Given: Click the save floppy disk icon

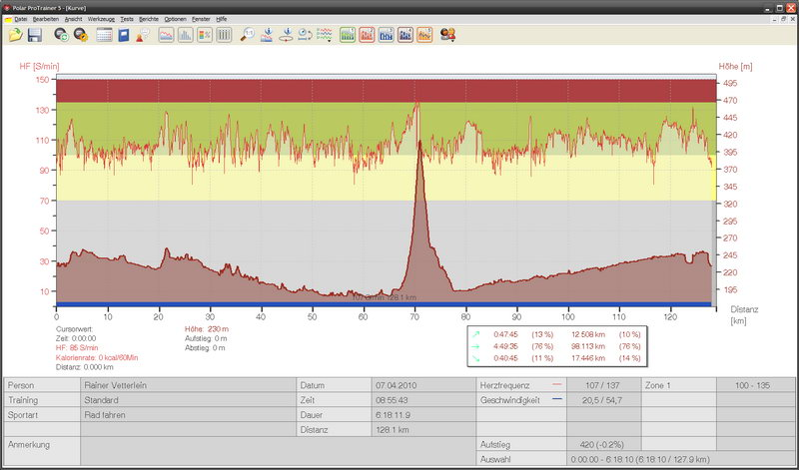Looking at the screenshot, I should [x=35, y=35].
